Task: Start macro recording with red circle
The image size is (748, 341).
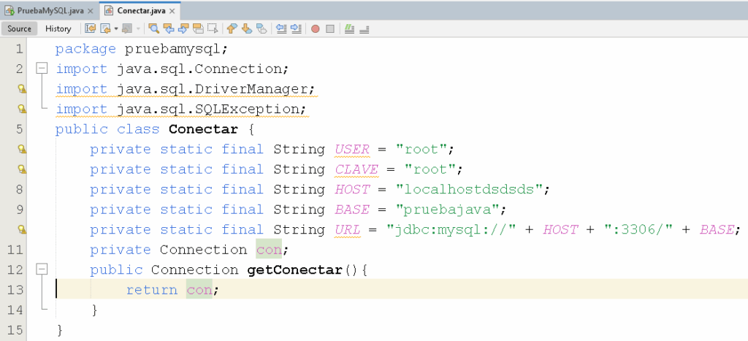Action: [316, 28]
